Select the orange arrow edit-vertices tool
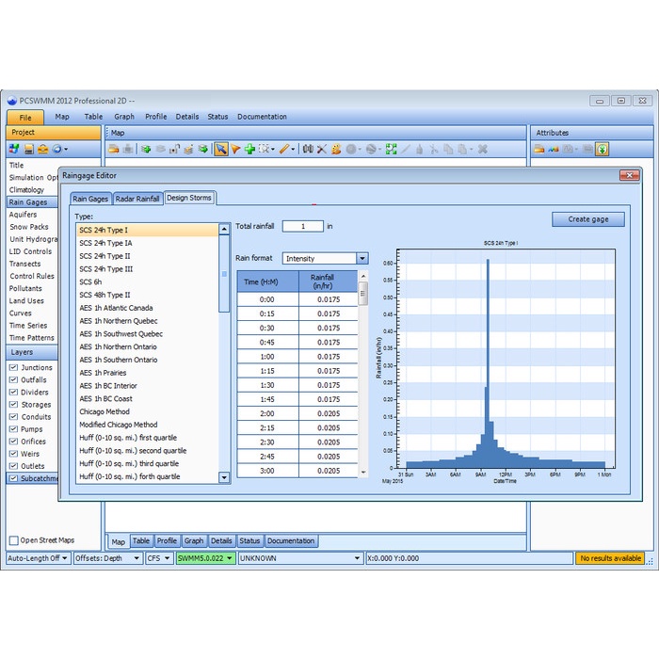659x659 pixels. [x=235, y=149]
